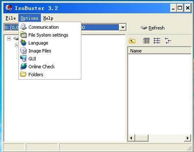Minimize the IsoBuster window
This screenshot has height=152, width=194.
tap(173, 8)
